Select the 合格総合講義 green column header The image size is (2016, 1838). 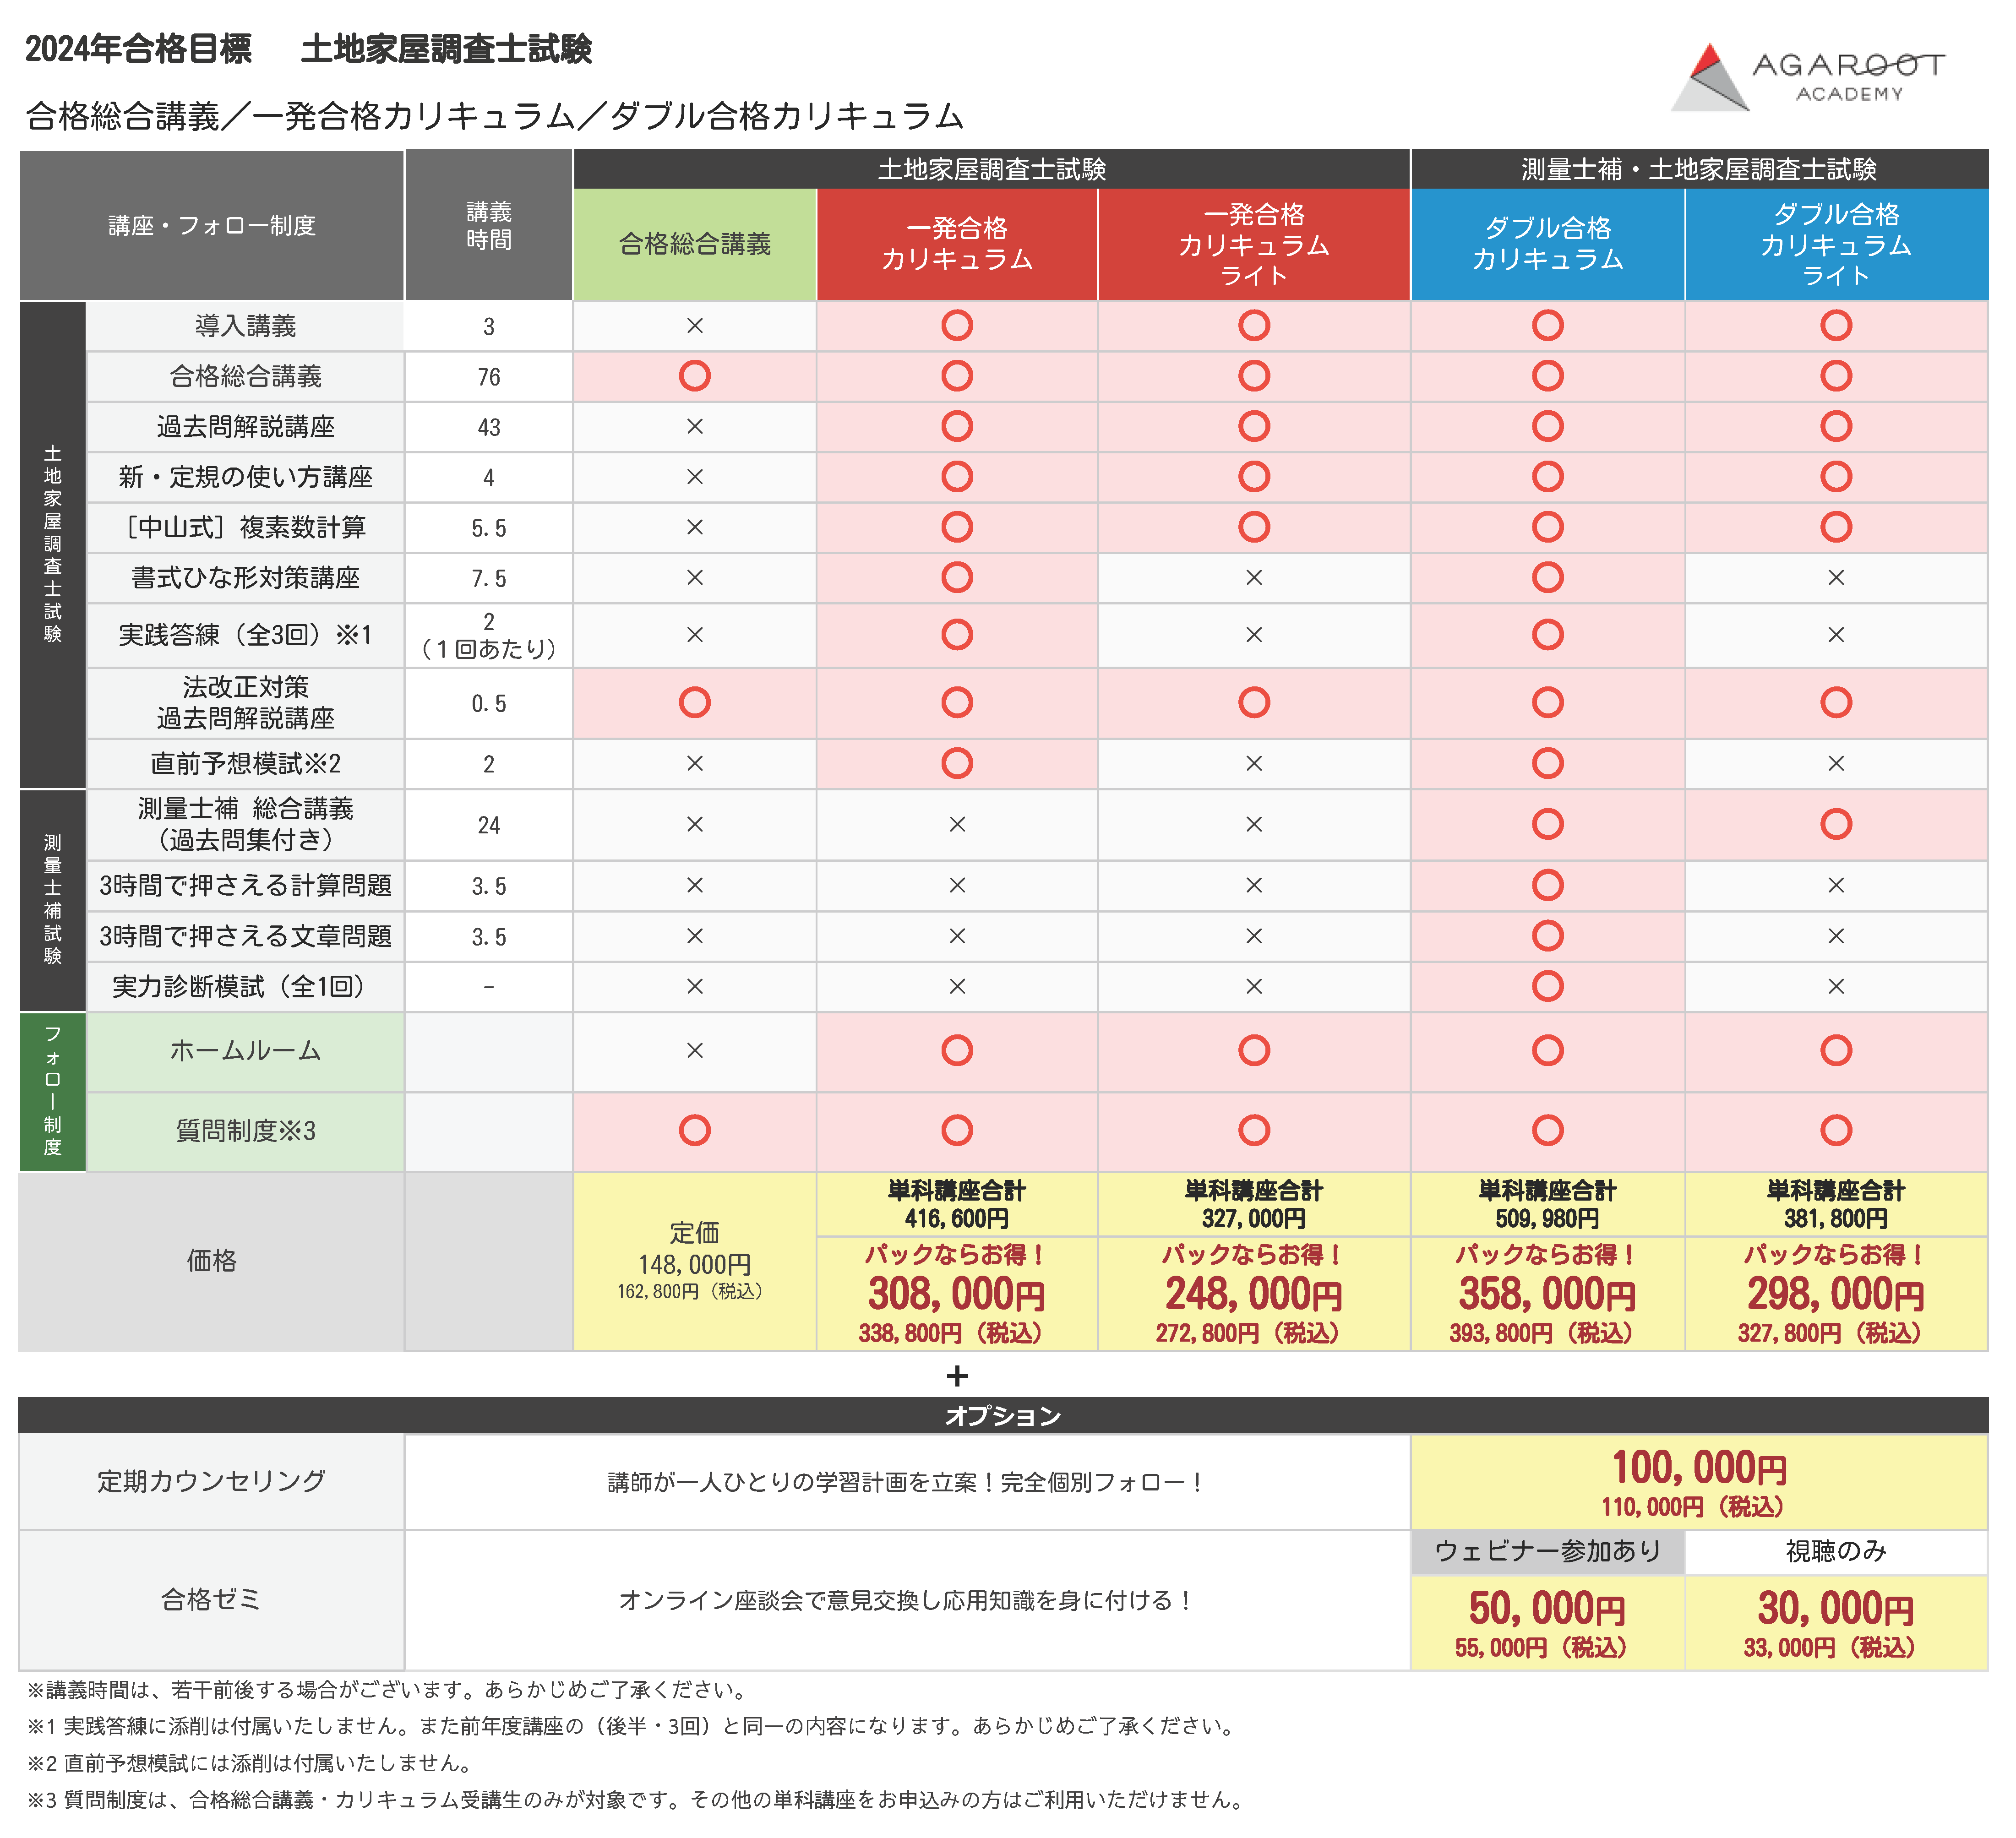coord(695,244)
